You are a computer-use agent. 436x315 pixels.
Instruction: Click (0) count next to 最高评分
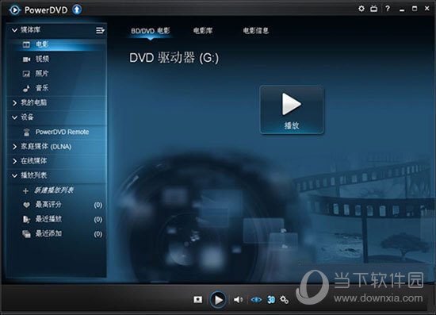98,205
